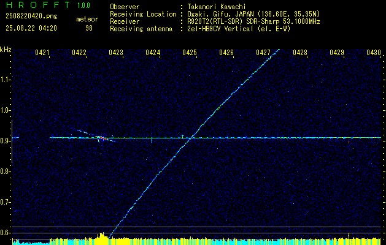Click the date stamp 25.08.22 04:20
This screenshot has width=386, height=245.
tap(31, 28)
